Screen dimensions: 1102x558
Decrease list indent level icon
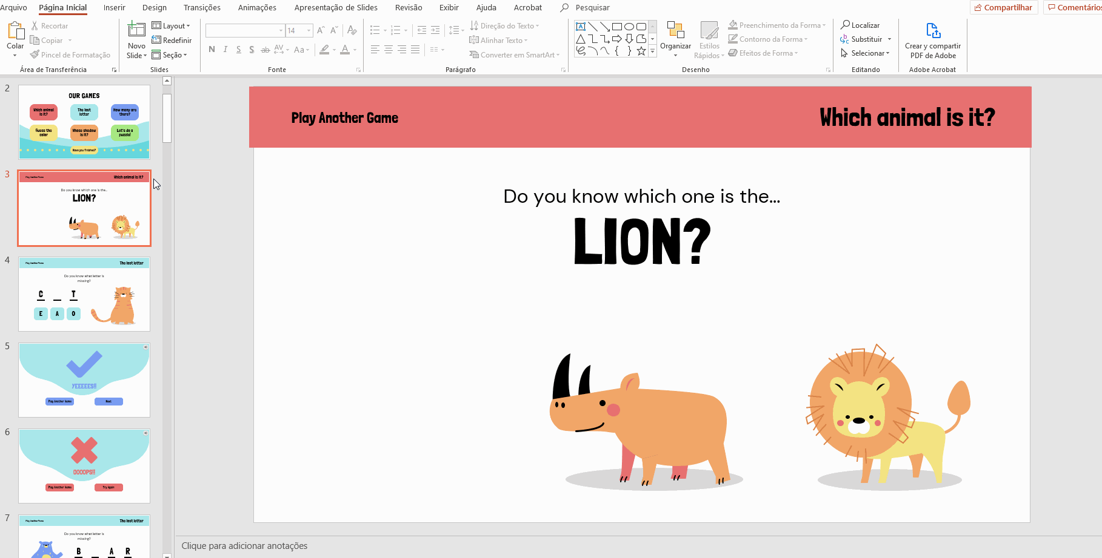pyautogui.click(x=422, y=30)
